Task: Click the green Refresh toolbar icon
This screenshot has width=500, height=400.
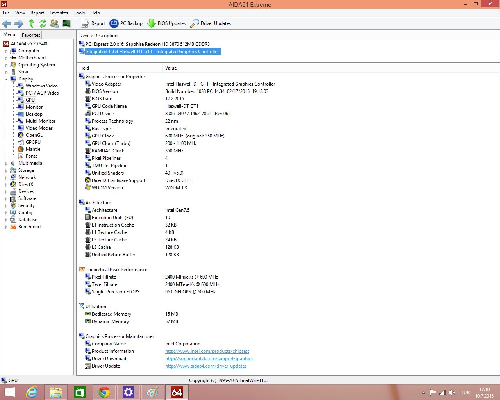Action: point(43,23)
